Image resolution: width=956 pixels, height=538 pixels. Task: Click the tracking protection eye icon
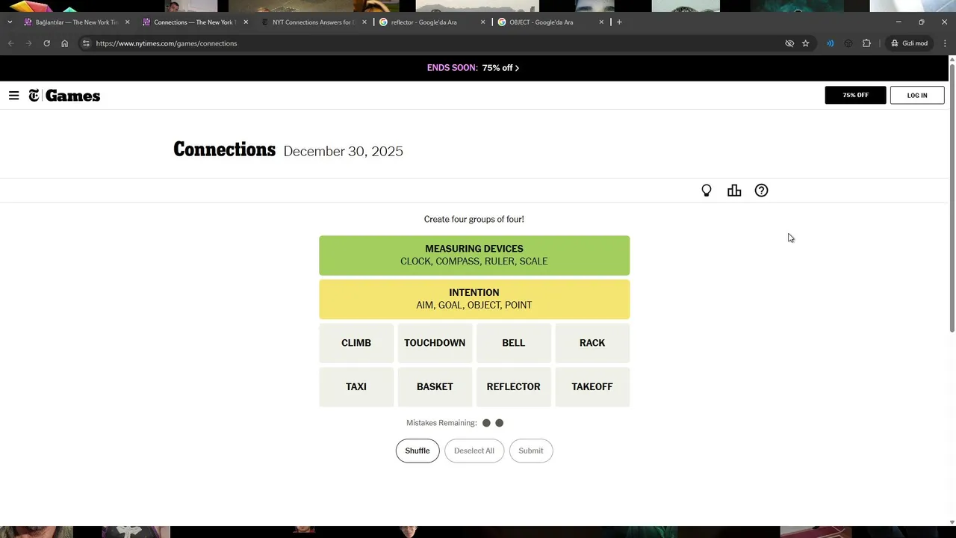tap(789, 43)
